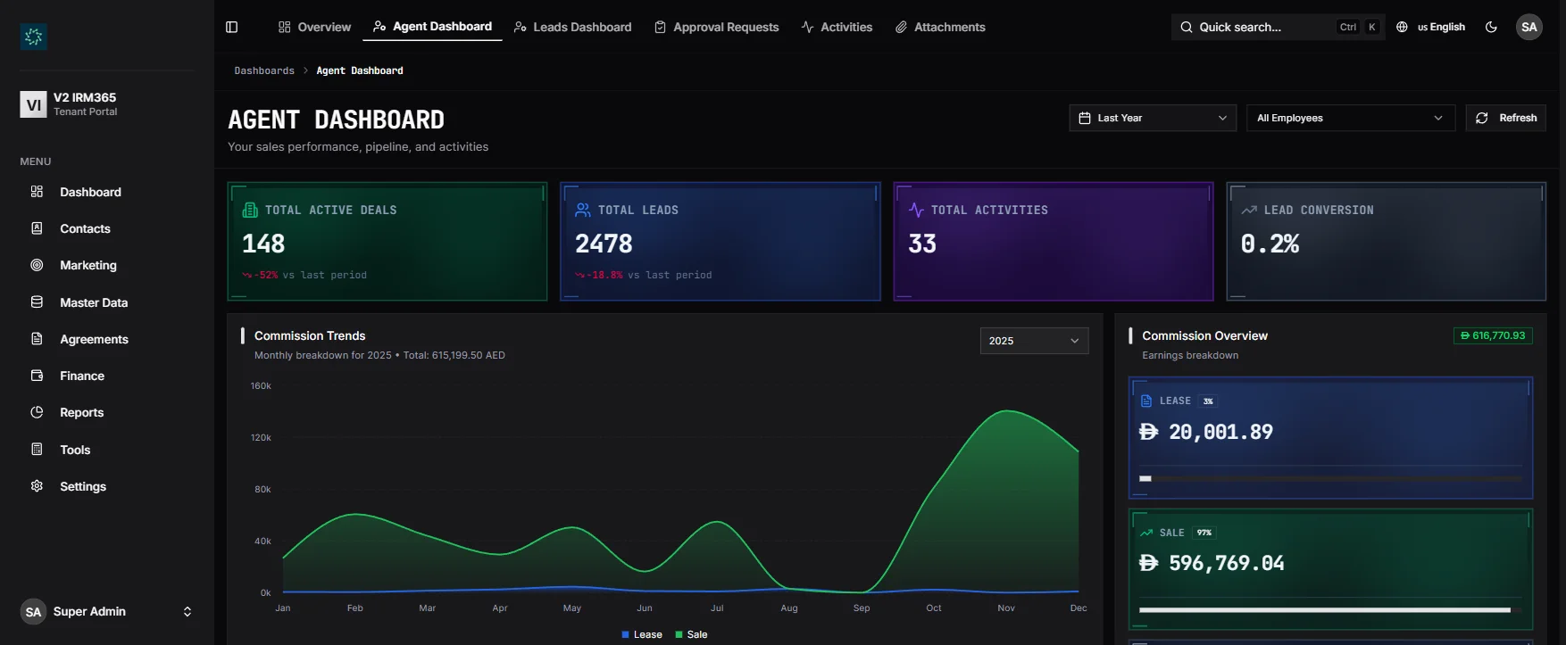
Task: Click the Settings gear icon
Action: pos(37,486)
